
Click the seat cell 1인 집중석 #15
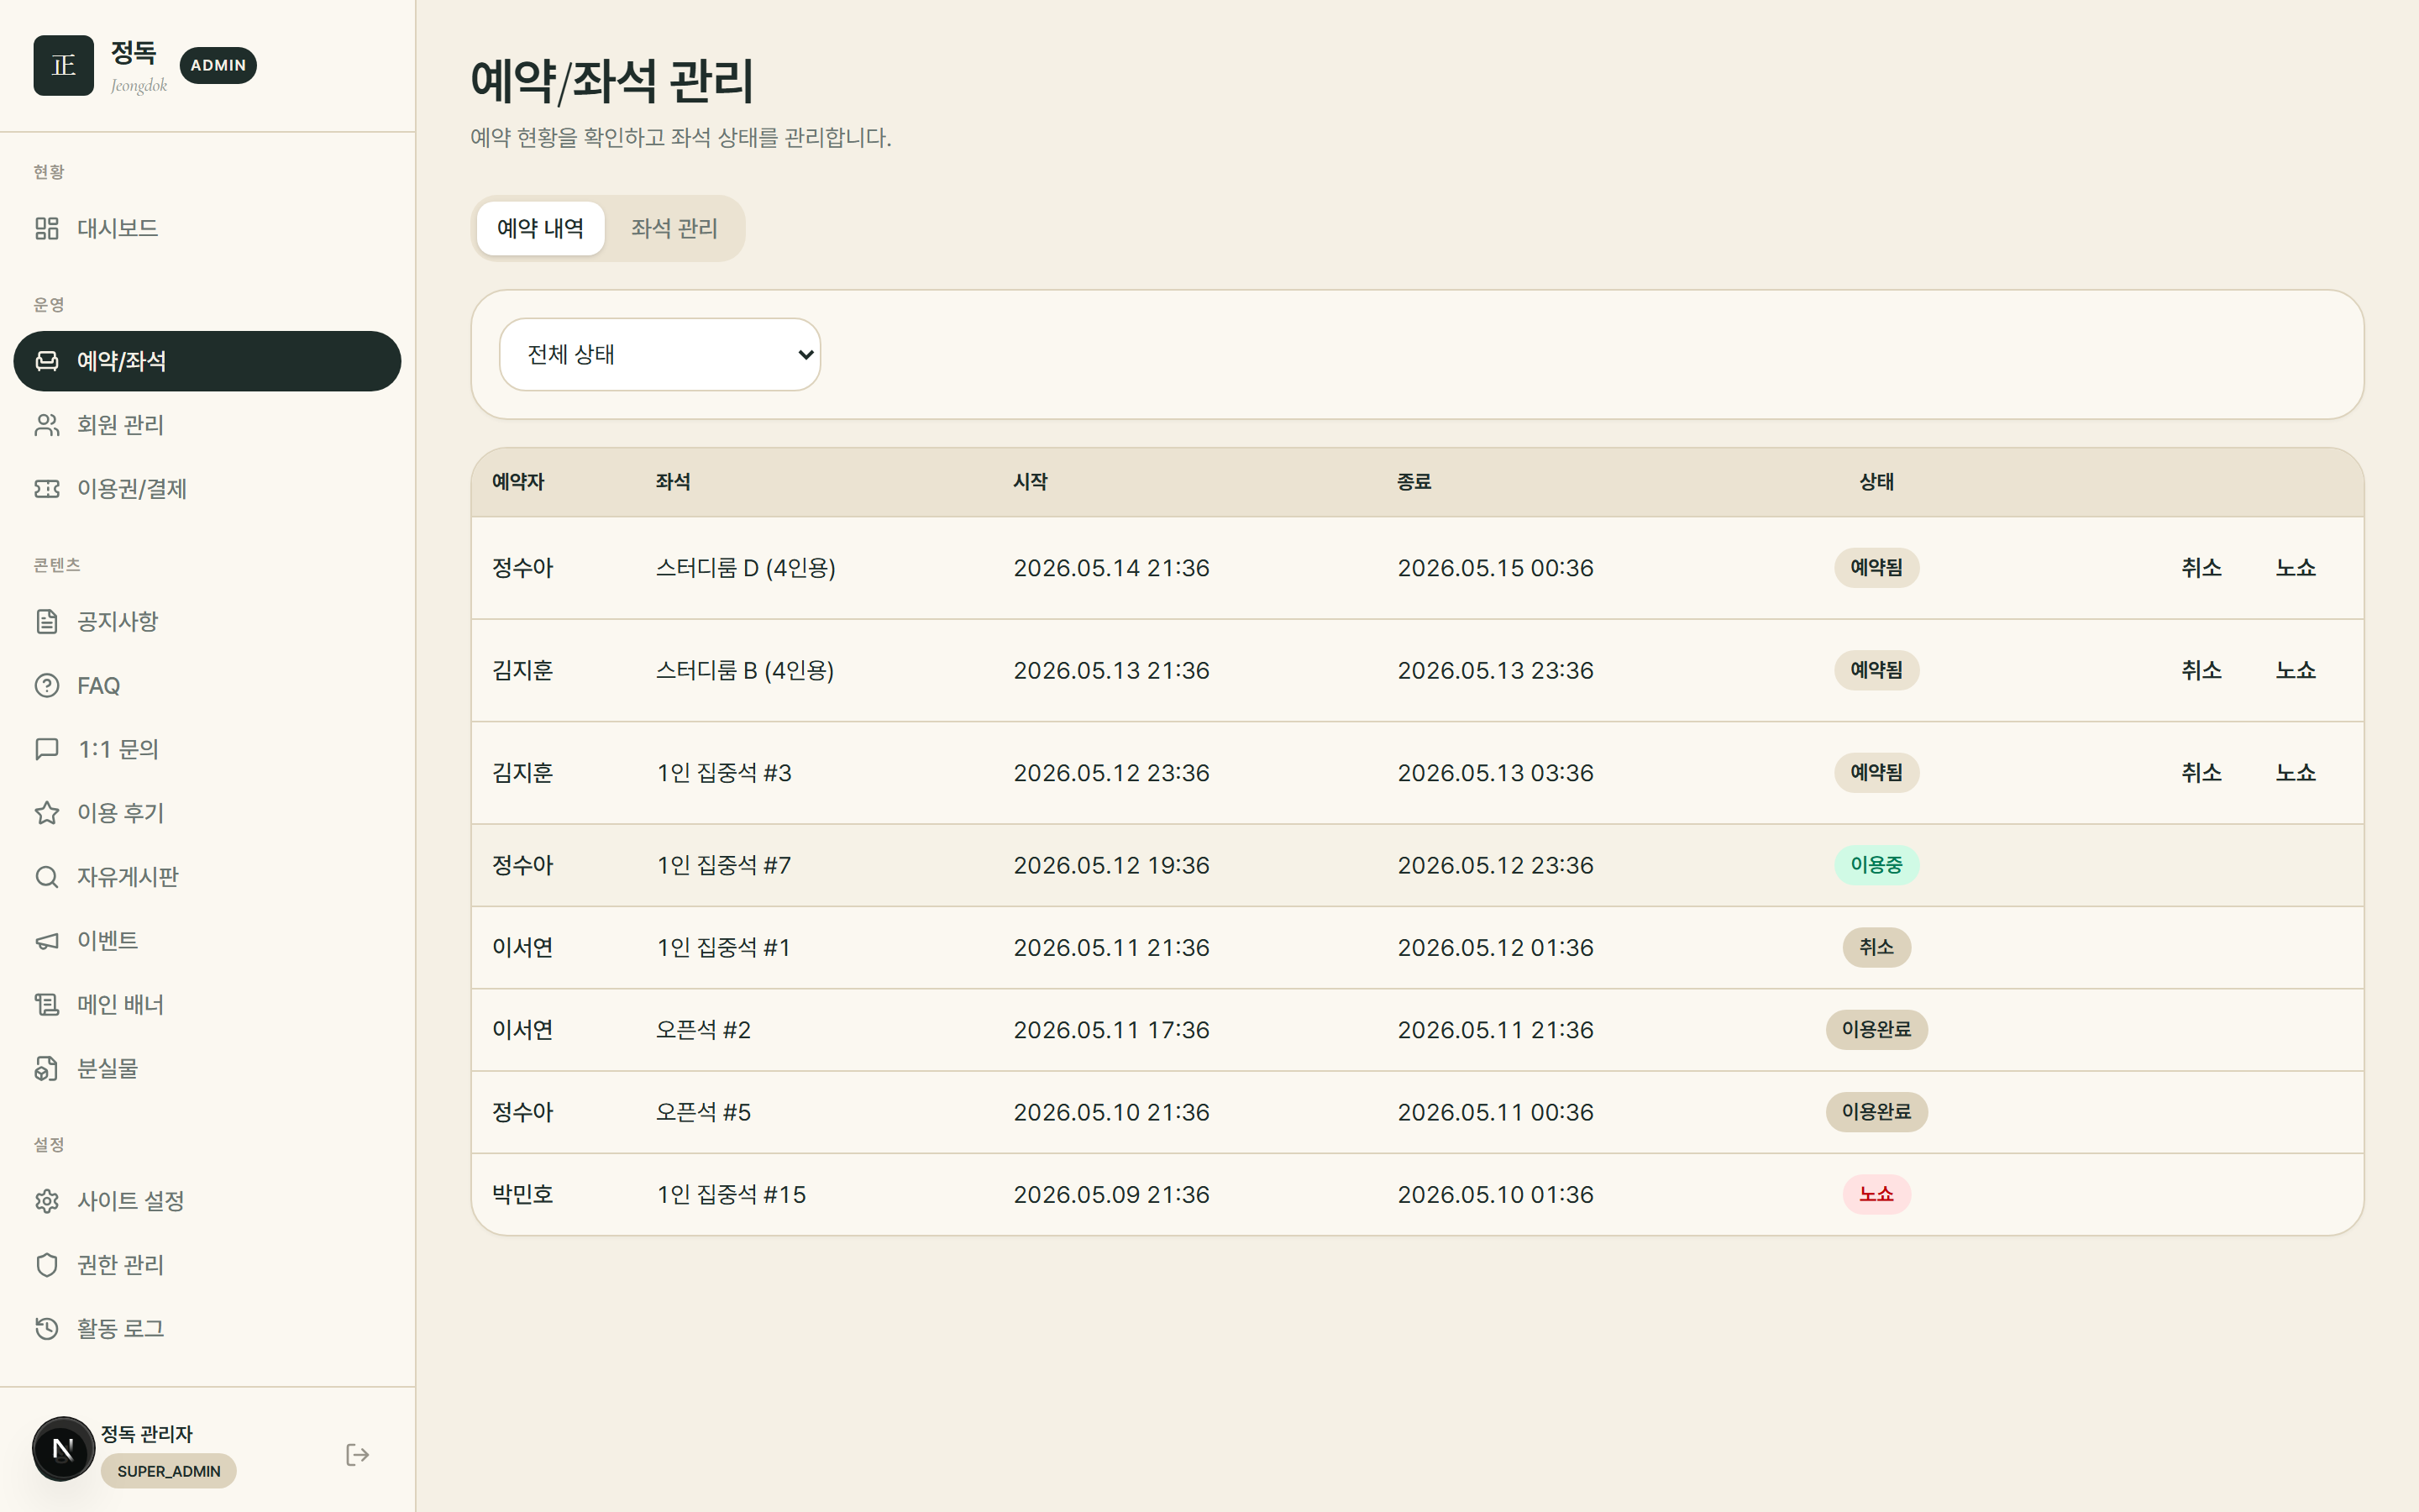[x=732, y=1194]
